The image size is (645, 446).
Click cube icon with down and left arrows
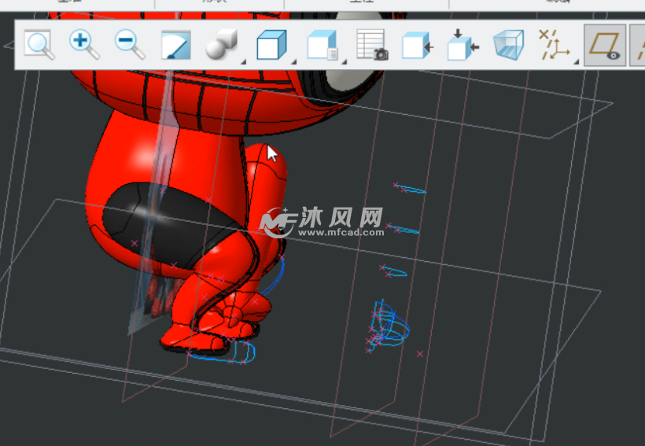coord(463,44)
